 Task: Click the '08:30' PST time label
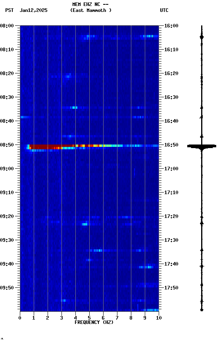[x=7, y=97]
